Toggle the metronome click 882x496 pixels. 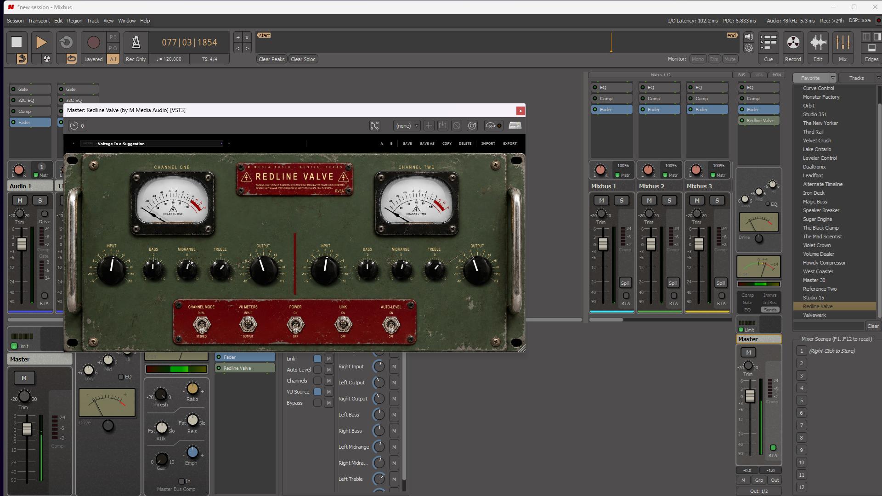pyautogui.click(x=136, y=42)
